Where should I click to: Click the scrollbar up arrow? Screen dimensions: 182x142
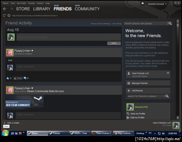tap(178, 21)
